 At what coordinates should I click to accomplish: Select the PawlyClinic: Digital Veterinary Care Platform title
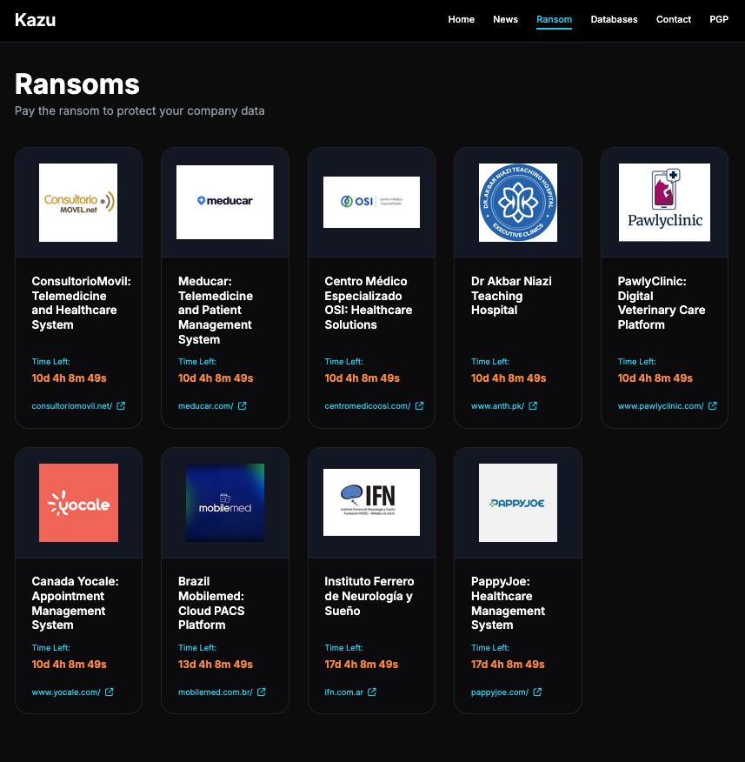[x=662, y=303]
